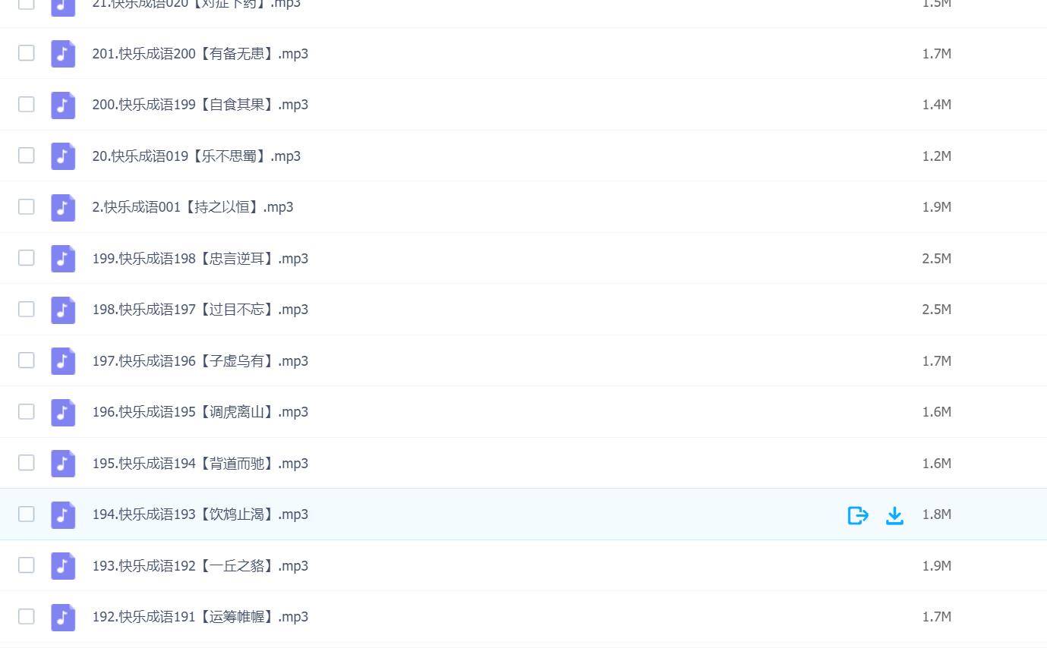
Task: Click music icon for 自食其果 file
Action: pyautogui.click(x=63, y=105)
